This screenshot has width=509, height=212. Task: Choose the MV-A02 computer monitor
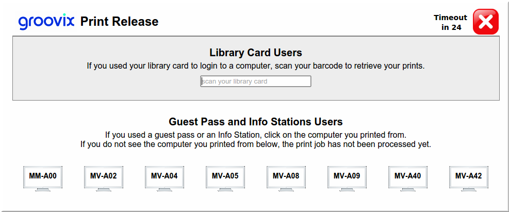[x=104, y=176]
